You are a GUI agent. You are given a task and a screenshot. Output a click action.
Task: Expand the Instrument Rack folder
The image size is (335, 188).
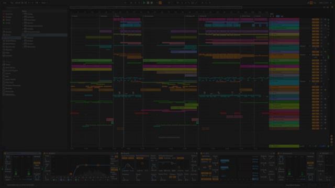[23, 32]
